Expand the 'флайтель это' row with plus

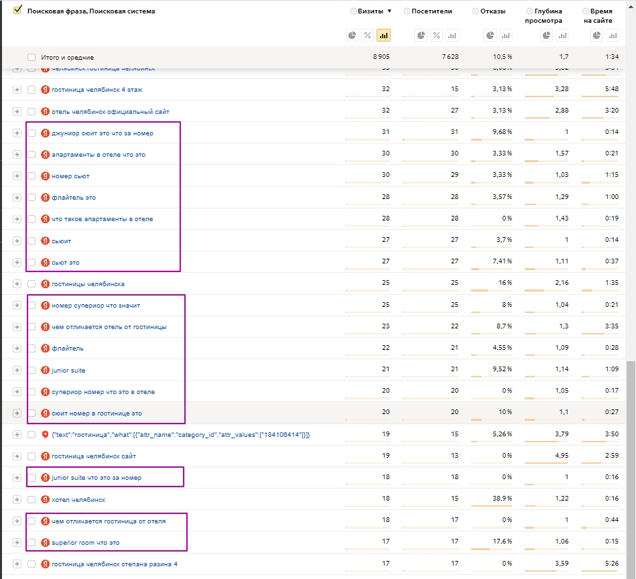[x=17, y=198]
